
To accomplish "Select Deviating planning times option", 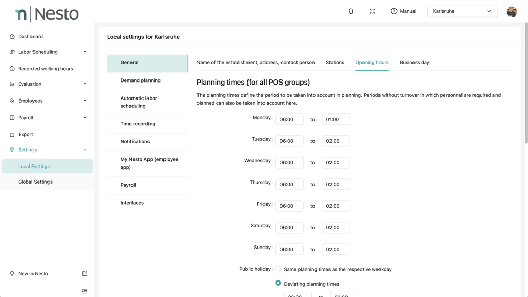I will coord(278,283).
